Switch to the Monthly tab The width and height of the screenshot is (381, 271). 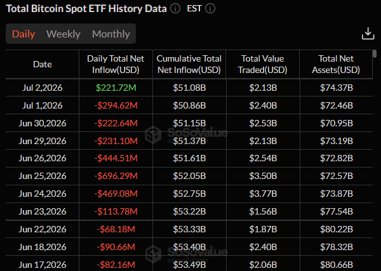(111, 34)
